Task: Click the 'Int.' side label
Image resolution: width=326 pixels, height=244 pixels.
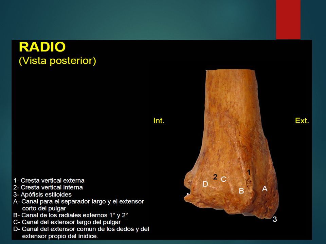Action: pyautogui.click(x=159, y=121)
